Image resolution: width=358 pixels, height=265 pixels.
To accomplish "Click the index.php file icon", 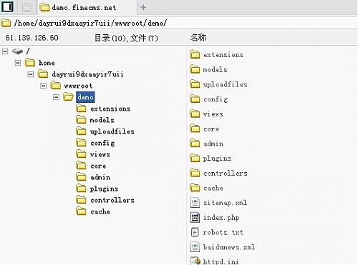I will click(195, 217).
